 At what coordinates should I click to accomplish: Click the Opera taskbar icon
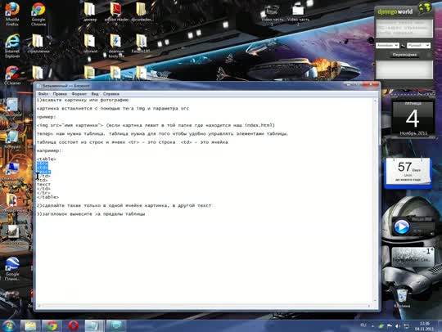pos(74,326)
